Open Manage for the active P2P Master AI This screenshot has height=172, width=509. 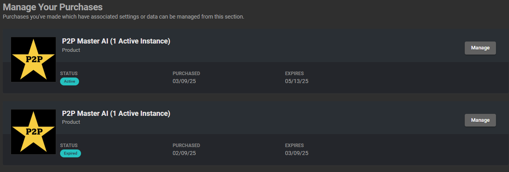[x=480, y=48]
